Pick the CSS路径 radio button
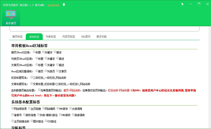 [x=46, y=121]
